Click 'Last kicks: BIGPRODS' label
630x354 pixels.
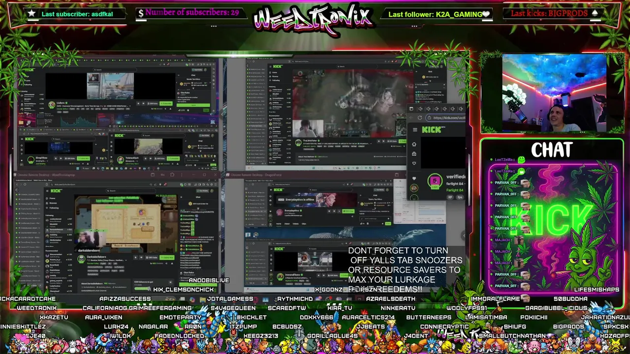click(x=549, y=14)
